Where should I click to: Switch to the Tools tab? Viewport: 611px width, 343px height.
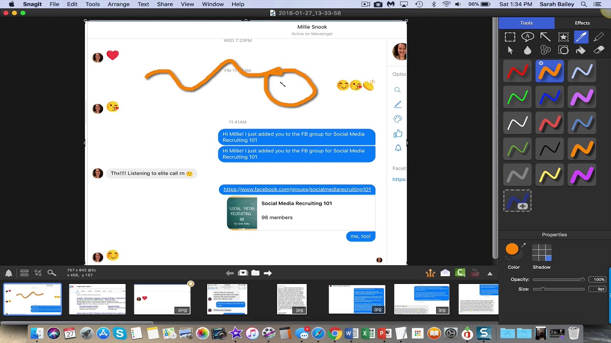click(x=527, y=23)
